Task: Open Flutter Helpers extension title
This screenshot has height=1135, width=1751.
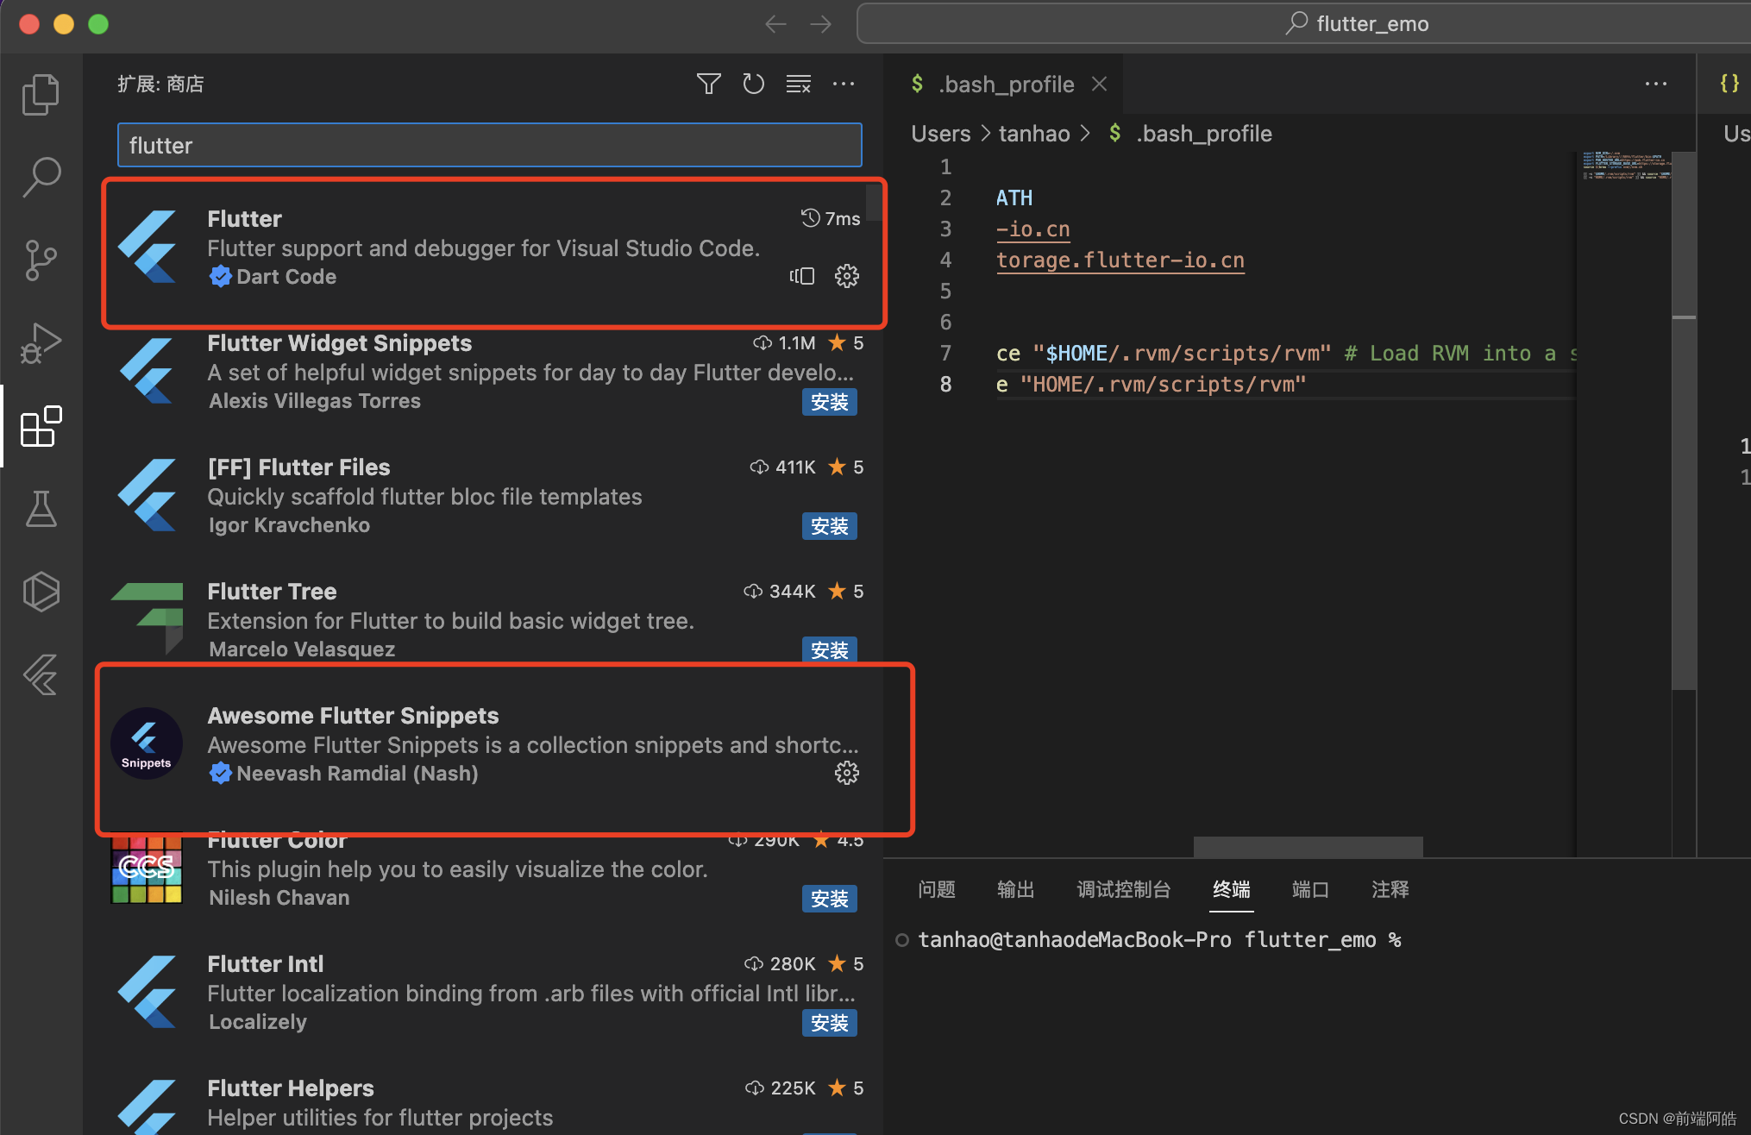Action: click(291, 1088)
